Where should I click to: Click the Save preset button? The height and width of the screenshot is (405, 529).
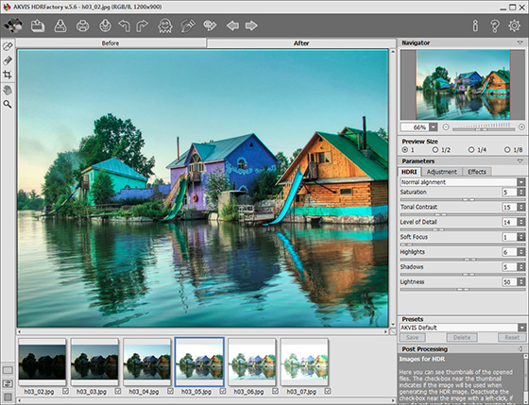pyautogui.click(x=412, y=338)
